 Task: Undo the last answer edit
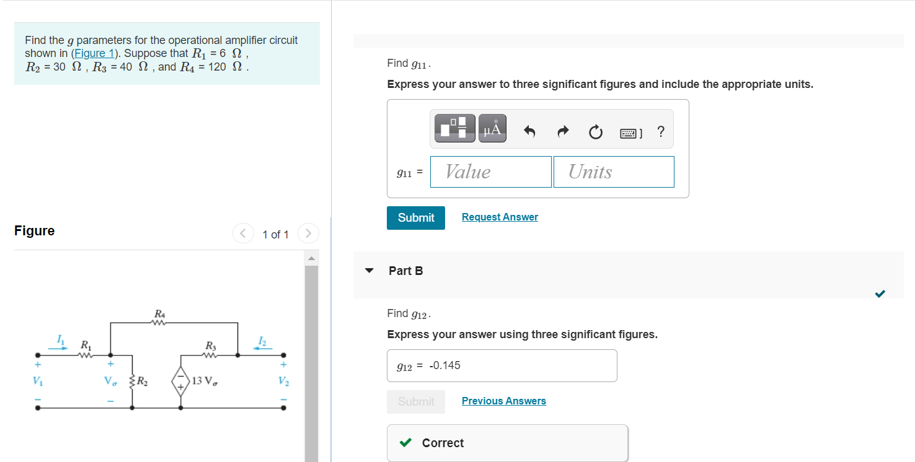pyautogui.click(x=530, y=131)
